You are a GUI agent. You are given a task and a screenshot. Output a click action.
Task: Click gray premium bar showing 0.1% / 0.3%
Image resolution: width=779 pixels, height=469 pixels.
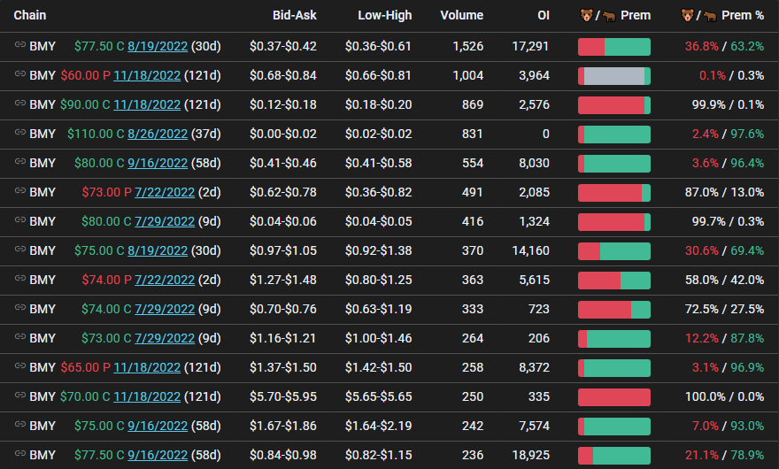tap(614, 76)
